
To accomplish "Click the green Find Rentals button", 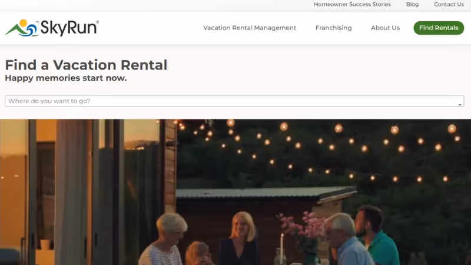I will pos(439,28).
